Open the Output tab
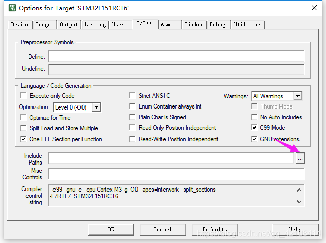 (69, 24)
